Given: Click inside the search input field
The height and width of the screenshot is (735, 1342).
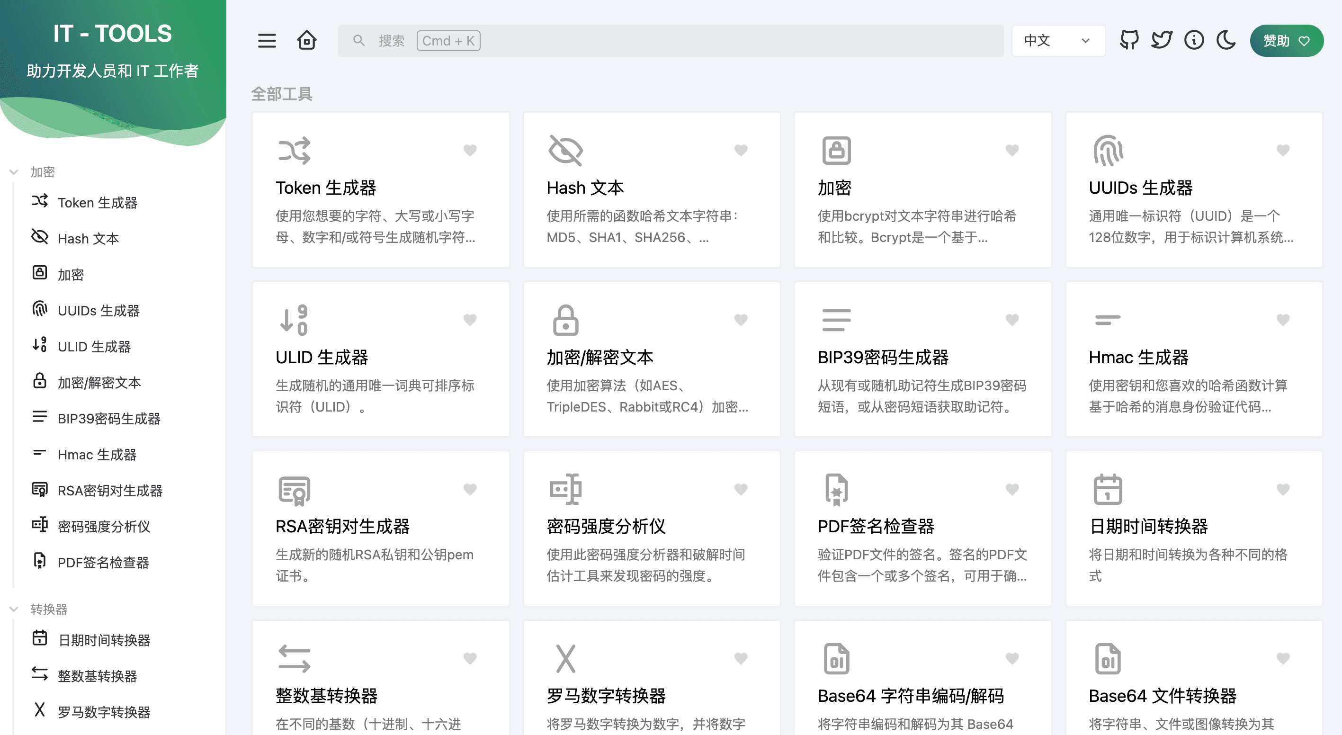Looking at the screenshot, I should coord(671,40).
